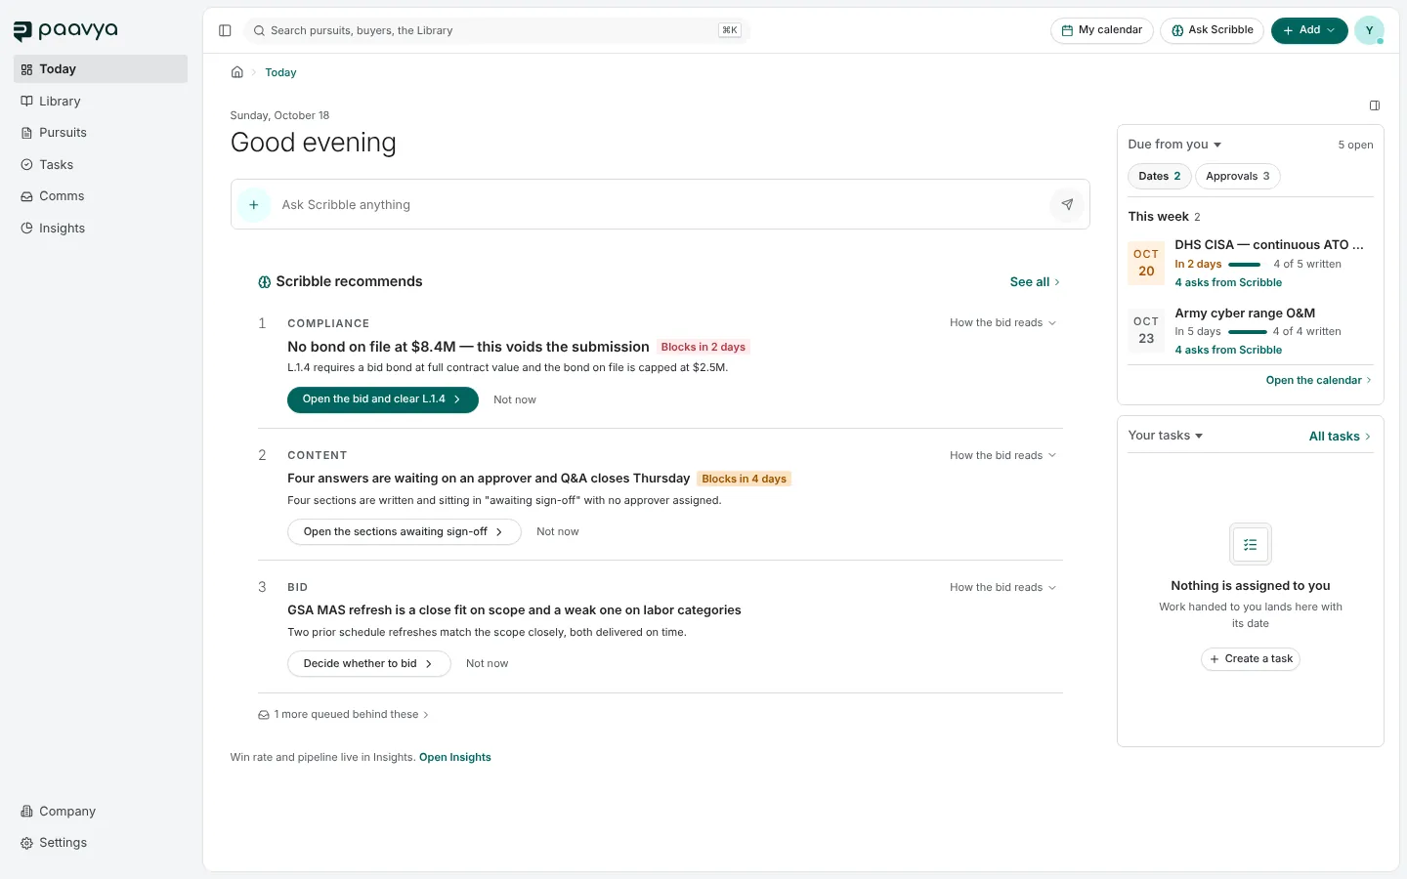Click Open the bid and clear L.1.4
Screen dimensions: 1407x879
383,399
